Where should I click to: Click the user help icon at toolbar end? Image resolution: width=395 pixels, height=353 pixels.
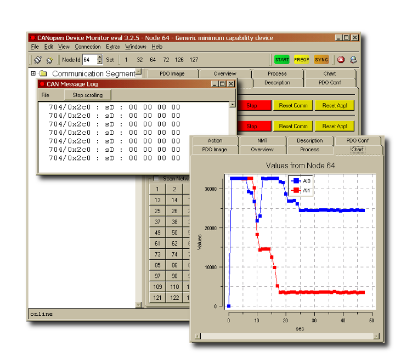(353, 60)
